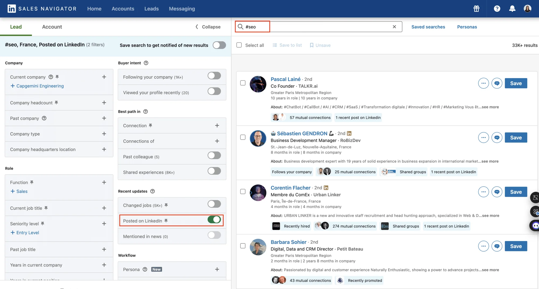
Task: Go to Home in the top navigation
Action: point(94,9)
